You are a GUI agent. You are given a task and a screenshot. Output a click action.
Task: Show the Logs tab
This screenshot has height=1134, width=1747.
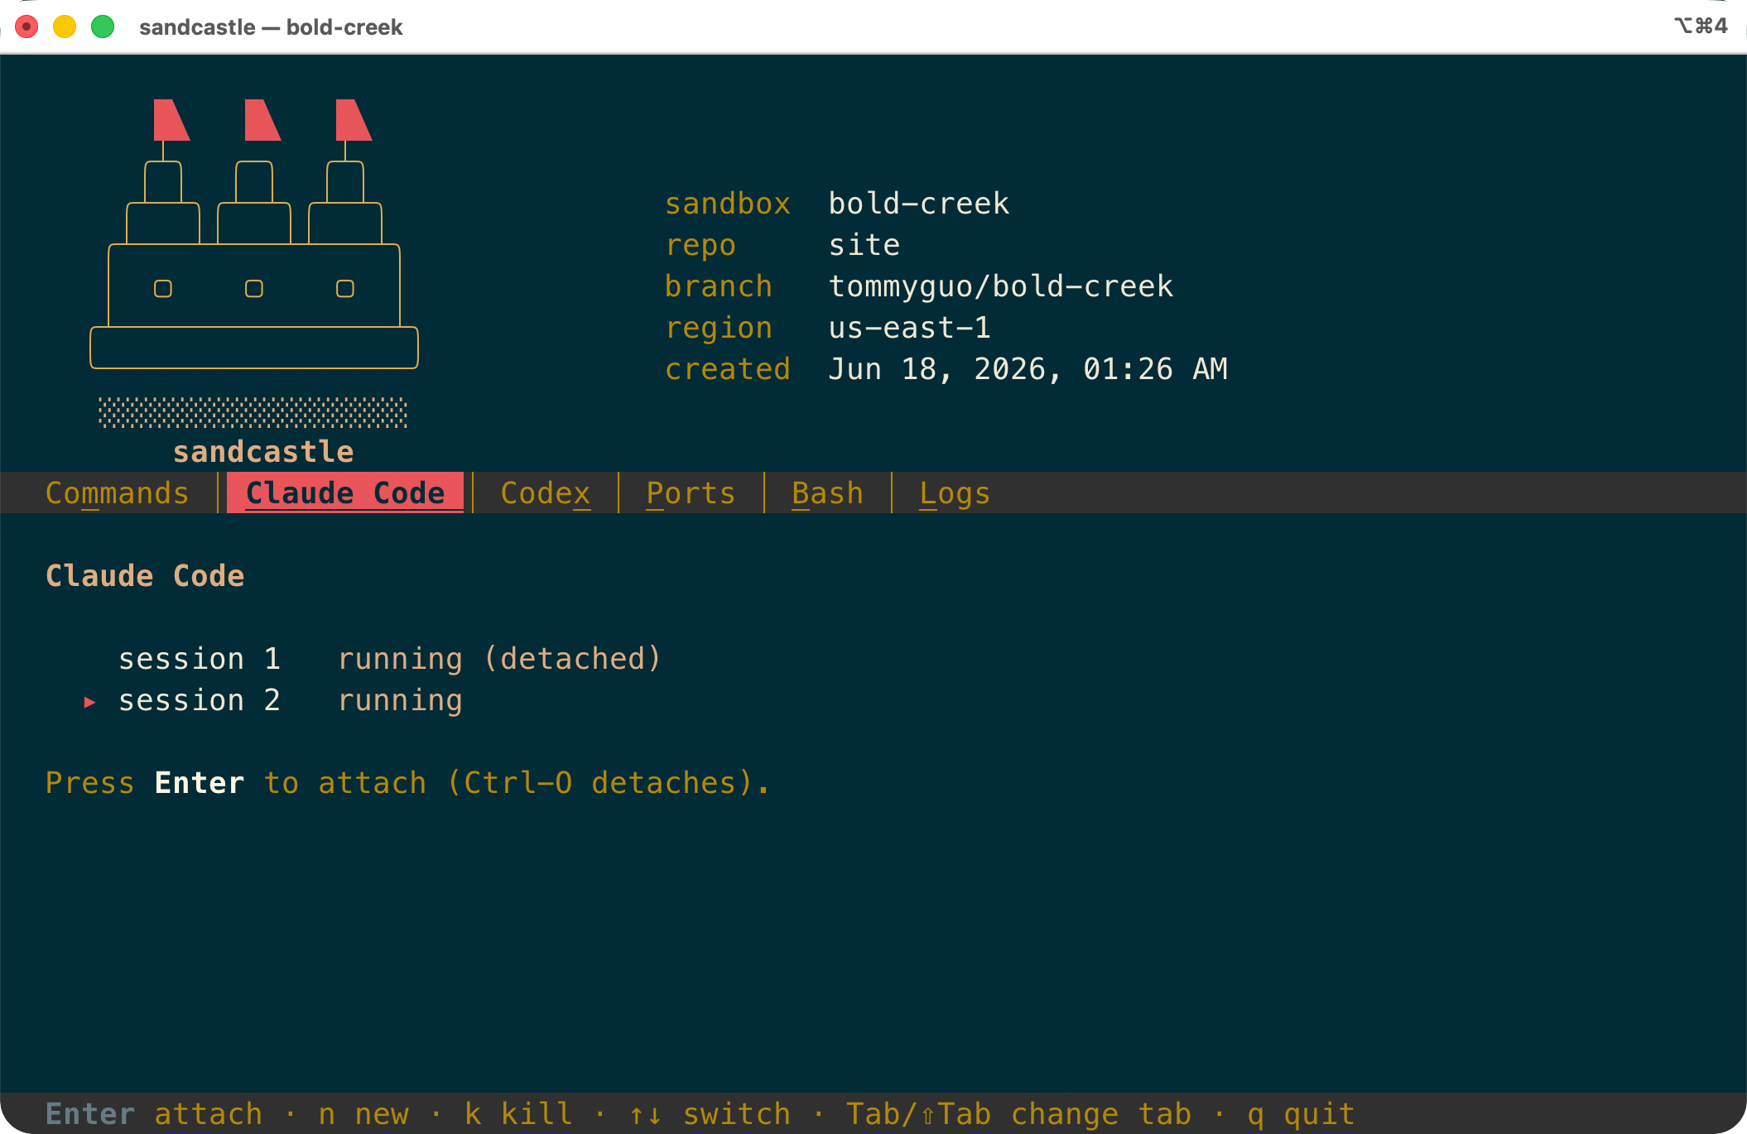(955, 493)
